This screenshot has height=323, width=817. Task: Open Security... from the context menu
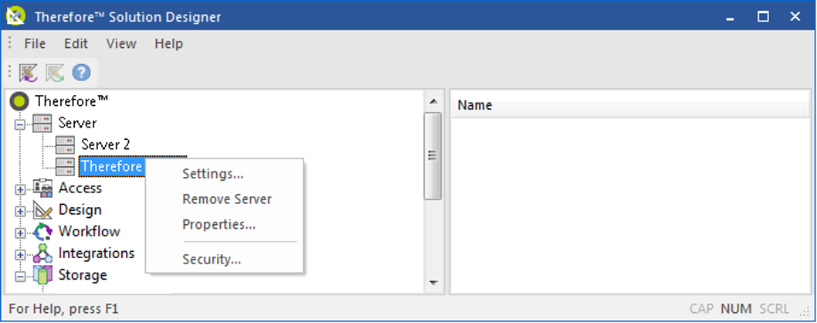(212, 260)
